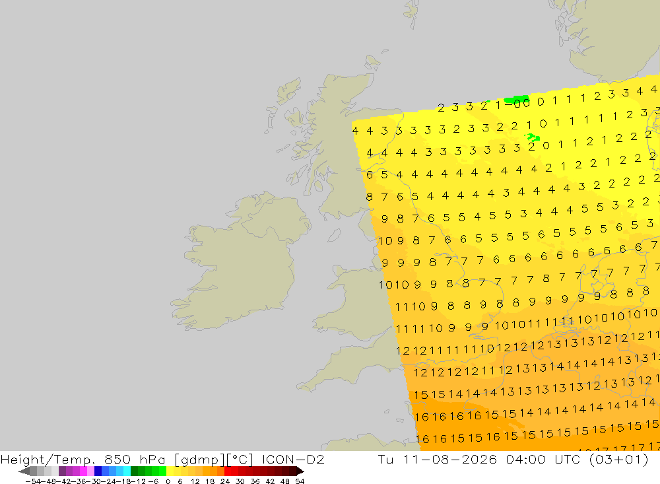Click the dark right arrow of the legend
Image resolution: width=660 pixels, height=484 pixels.
(x=300, y=471)
